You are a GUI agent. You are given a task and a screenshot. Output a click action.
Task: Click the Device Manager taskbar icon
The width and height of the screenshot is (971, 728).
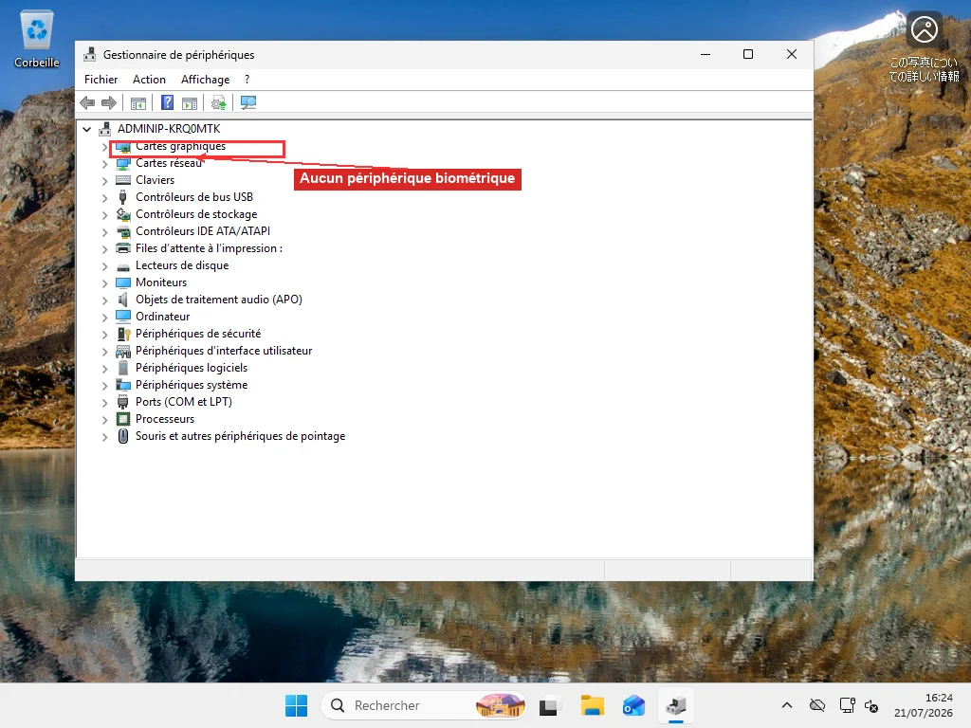(x=676, y=705)
